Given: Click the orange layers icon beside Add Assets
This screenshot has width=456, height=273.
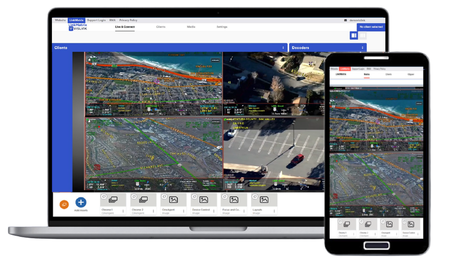Looking at the screenshot, I should click(64, 204).
